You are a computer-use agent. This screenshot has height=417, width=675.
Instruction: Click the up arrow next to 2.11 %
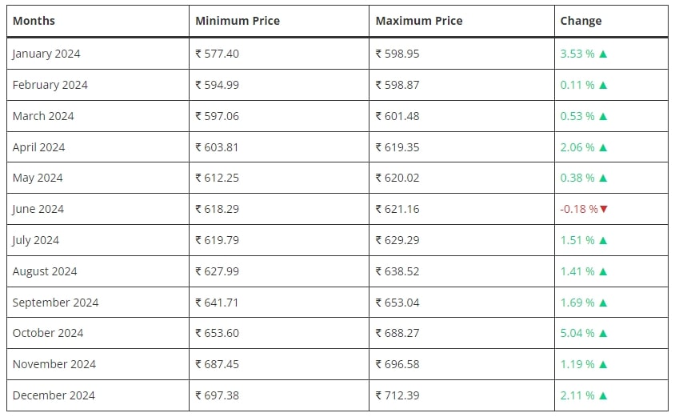pyautogui.click(x=603, y=395)
